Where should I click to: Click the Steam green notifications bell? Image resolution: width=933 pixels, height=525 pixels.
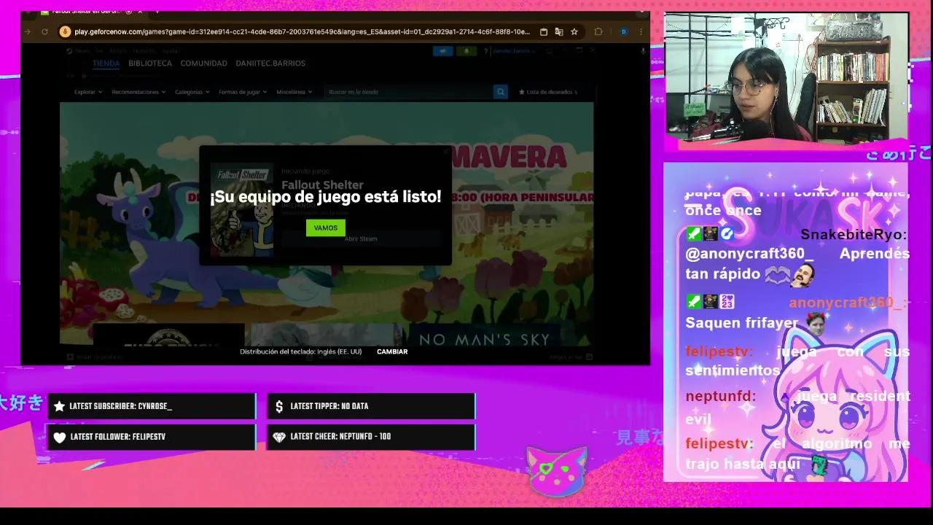pyautogui.click(x=466, y=51)
